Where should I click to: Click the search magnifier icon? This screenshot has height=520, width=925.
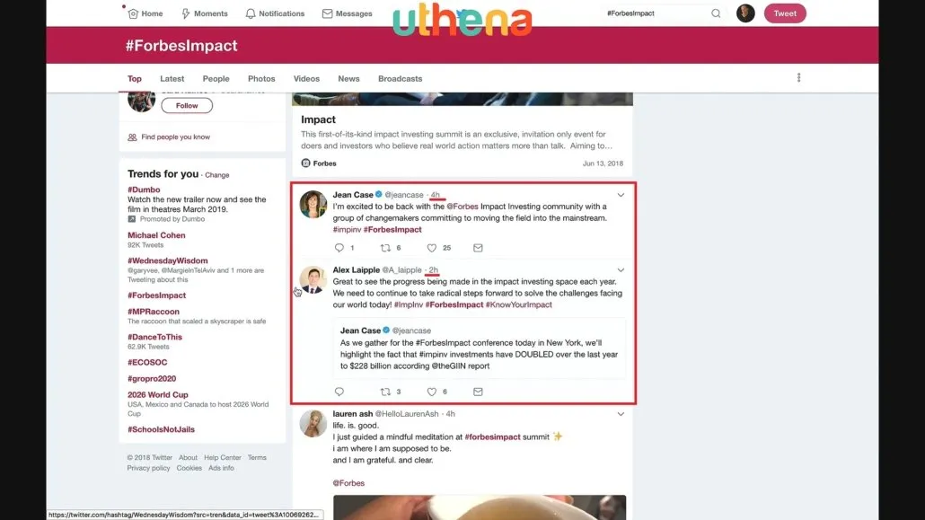(x=716, y=13)
